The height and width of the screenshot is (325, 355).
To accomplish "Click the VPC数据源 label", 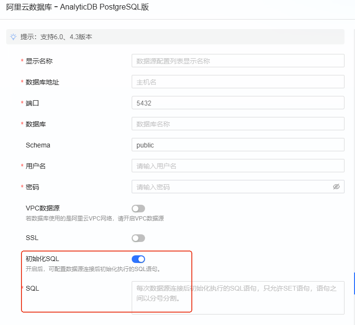I will coord(42,208).
